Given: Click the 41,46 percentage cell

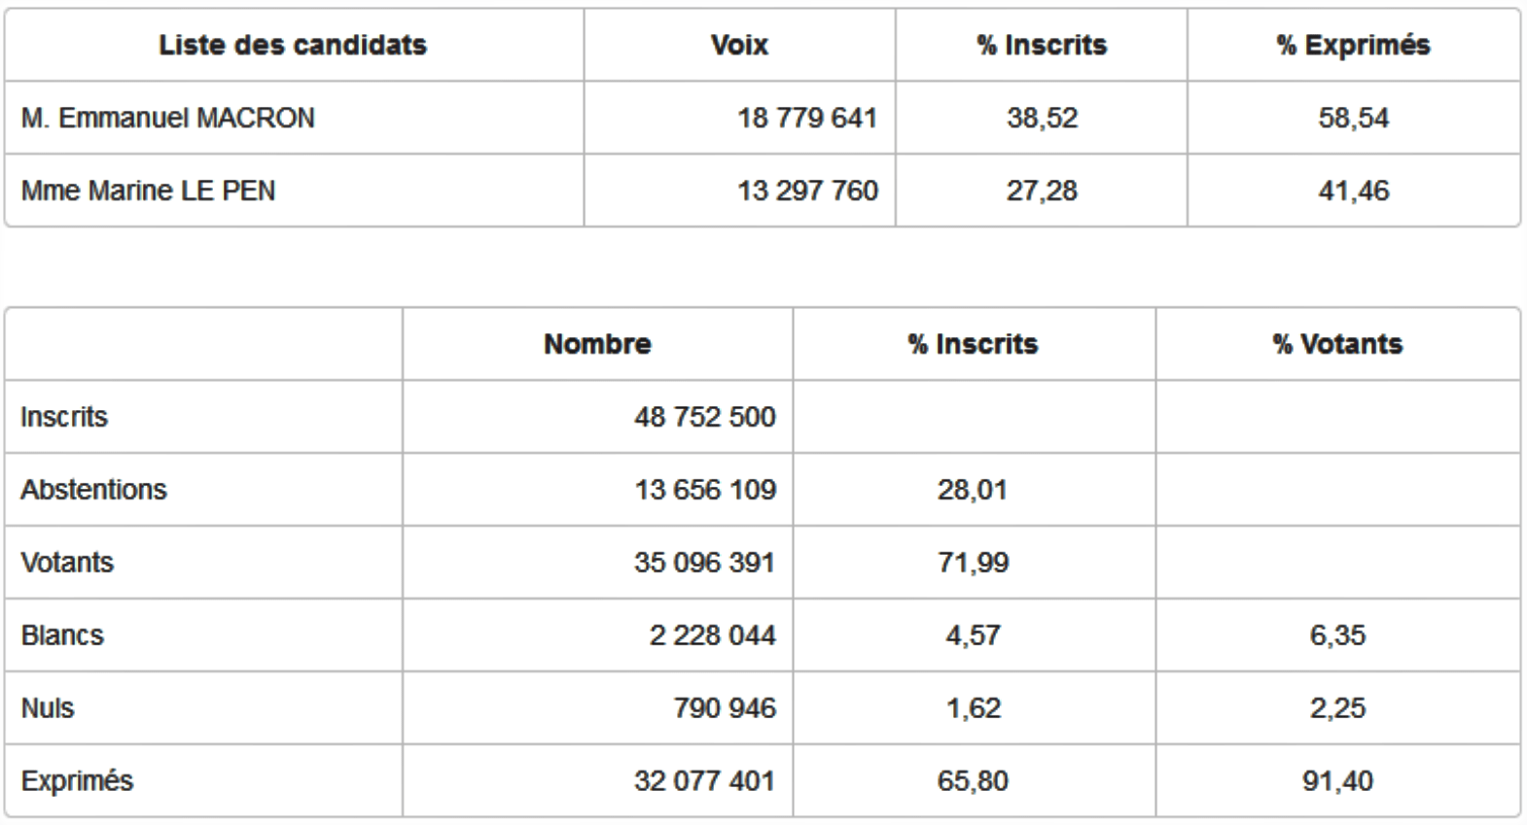Looking at the screenshot, I should tap(1353, 190).
